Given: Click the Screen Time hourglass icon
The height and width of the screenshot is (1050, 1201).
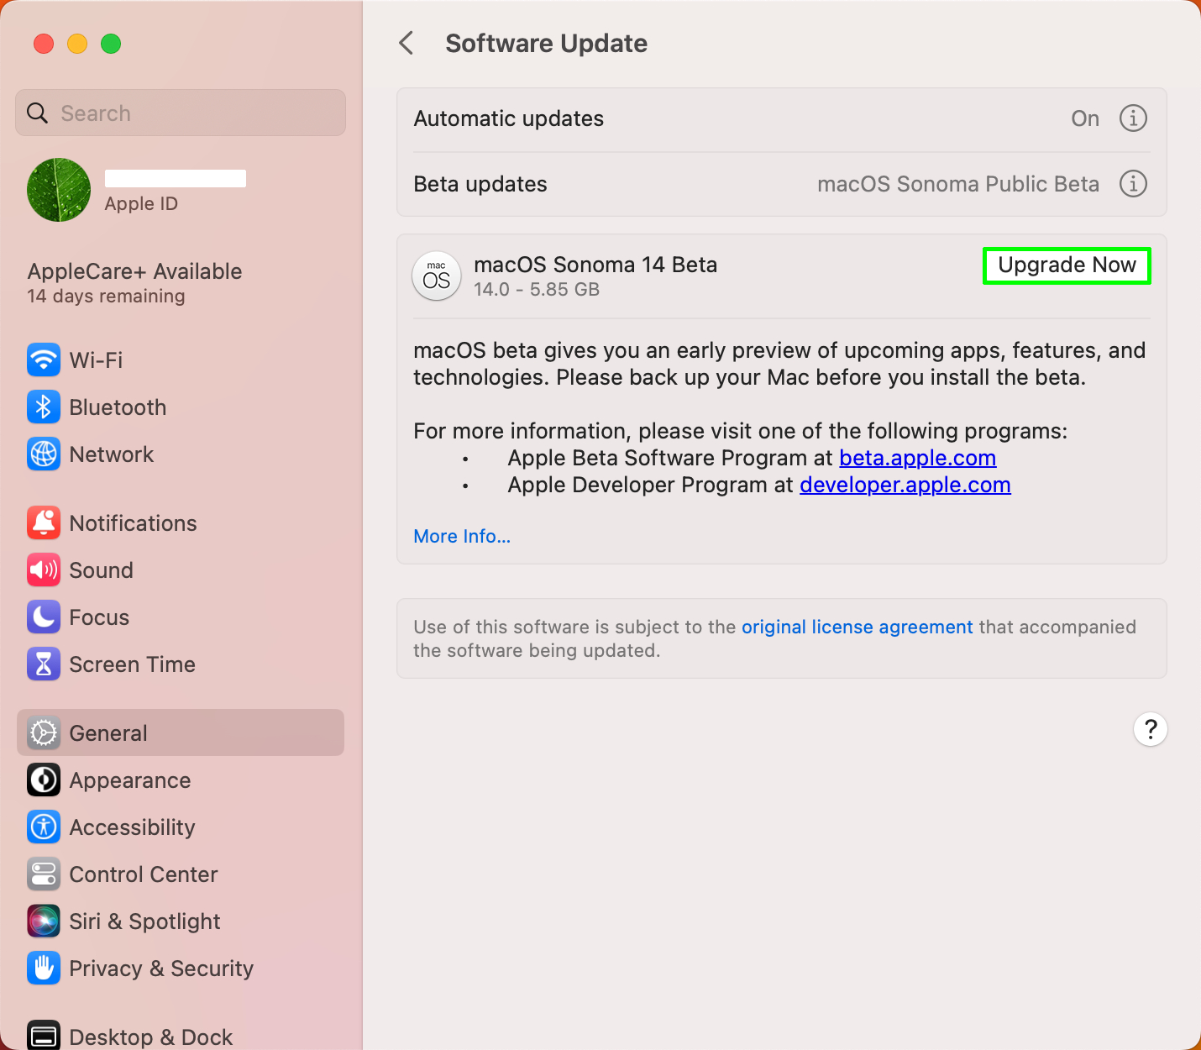Looking at the screenshot, I should click(x=44, y=664).
